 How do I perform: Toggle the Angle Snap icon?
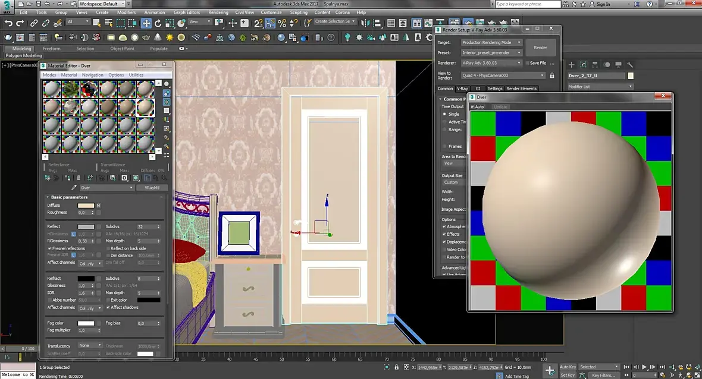tap(270, 23)
